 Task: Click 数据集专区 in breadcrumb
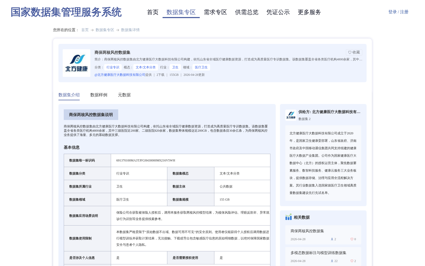click(105, 30)
